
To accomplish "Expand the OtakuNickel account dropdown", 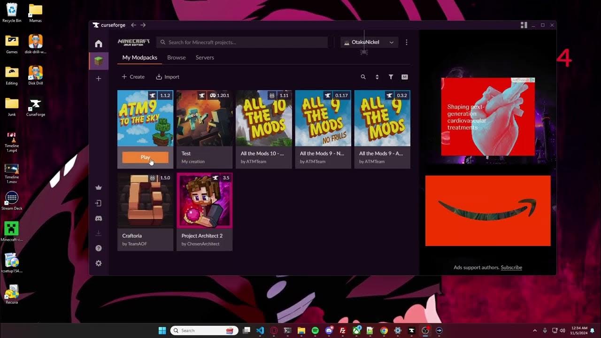I will 370,42.
